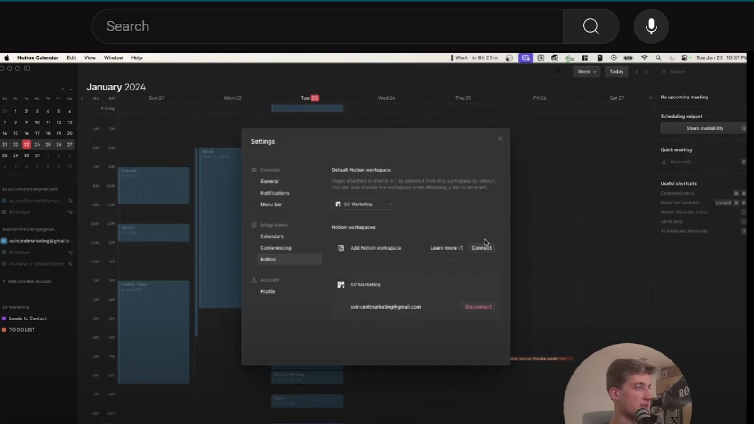Toggle the left sidebar panel icon
Viewport: 754px width, 424px height.
(27, 68)
